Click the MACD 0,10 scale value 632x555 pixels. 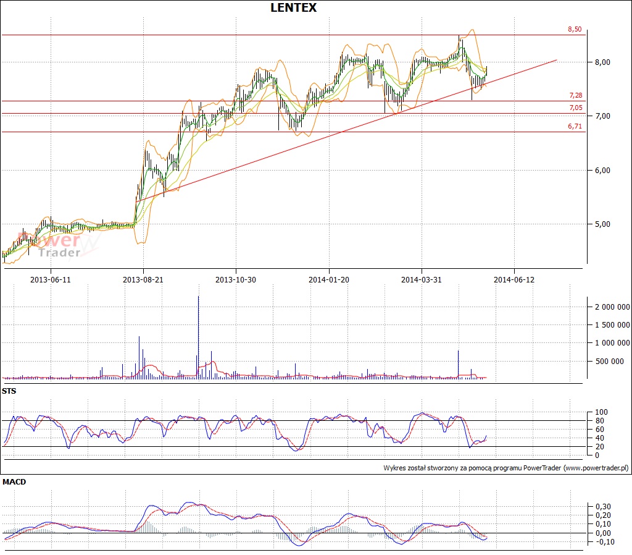coord(603,524)
